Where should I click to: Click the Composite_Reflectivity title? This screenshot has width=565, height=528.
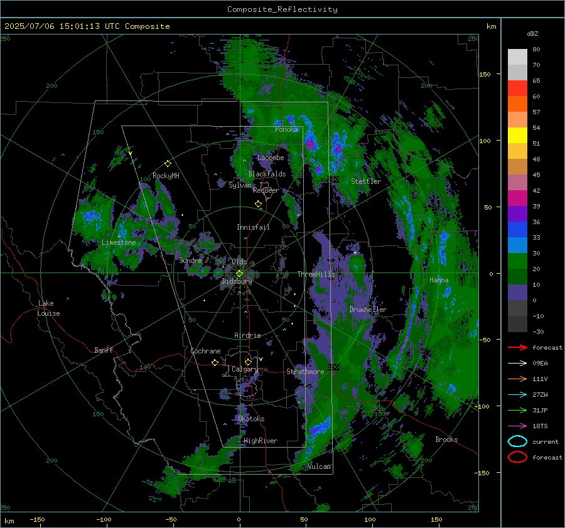point(282,9)
